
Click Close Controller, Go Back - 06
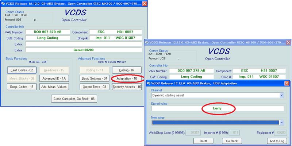74,99
